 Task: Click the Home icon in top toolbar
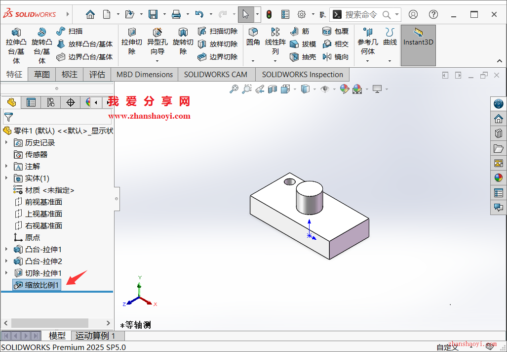90,14
